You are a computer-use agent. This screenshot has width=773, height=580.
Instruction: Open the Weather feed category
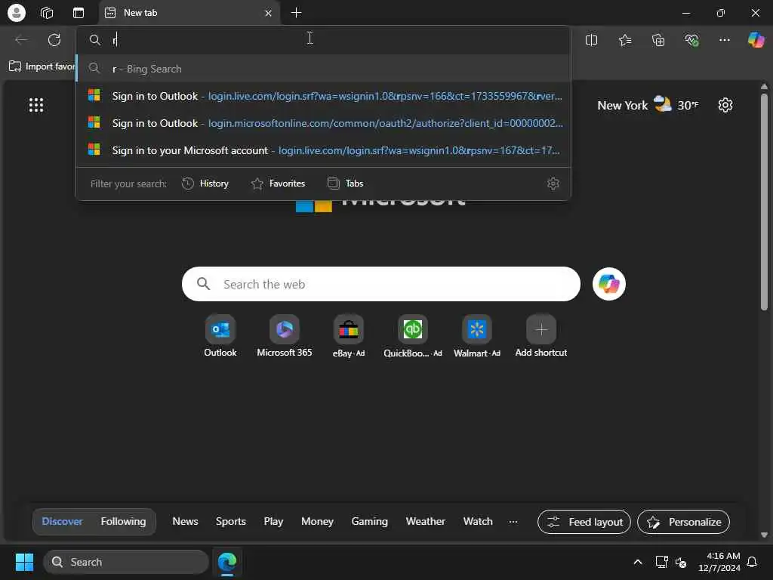tap(426, 521)
